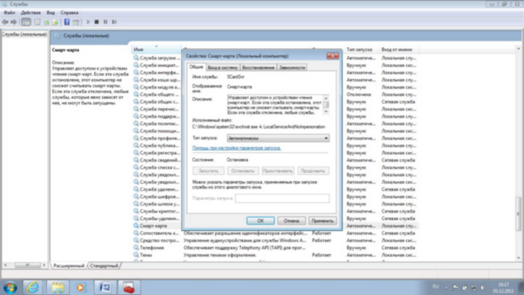
Task: Open the startup type dropdown
Action: (277, 138)
